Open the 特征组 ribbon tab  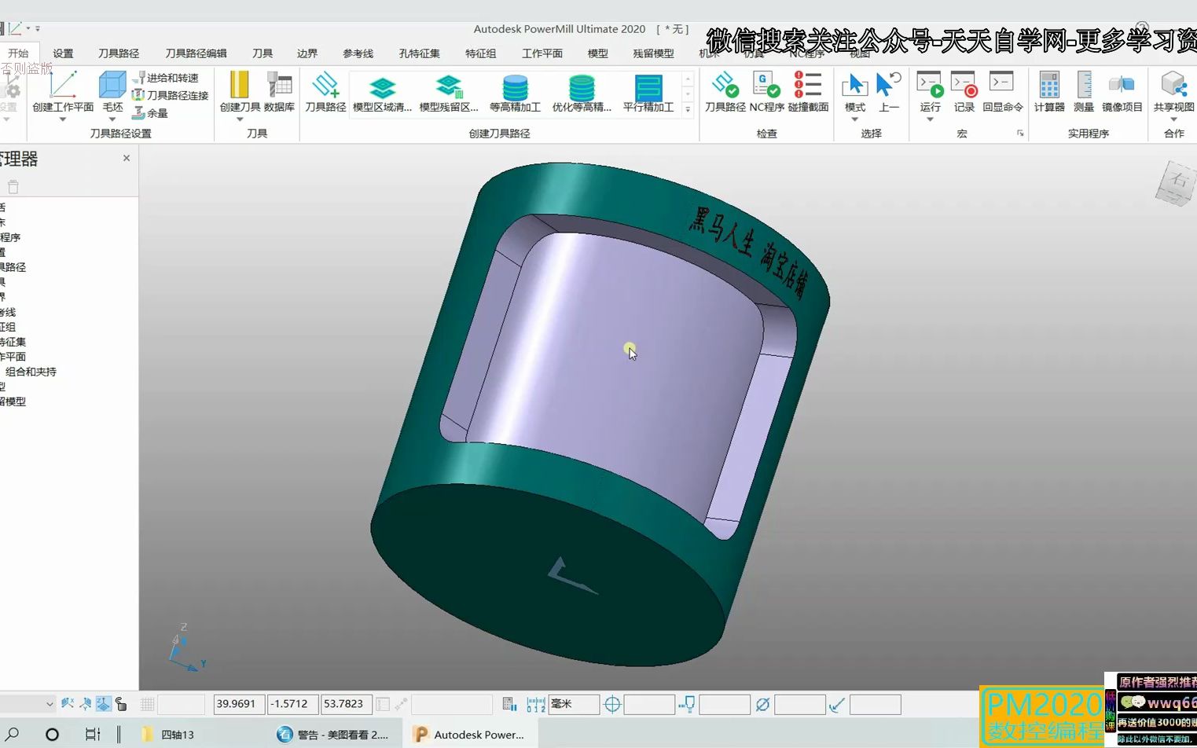pyautogui.click(x=480, y=53)
